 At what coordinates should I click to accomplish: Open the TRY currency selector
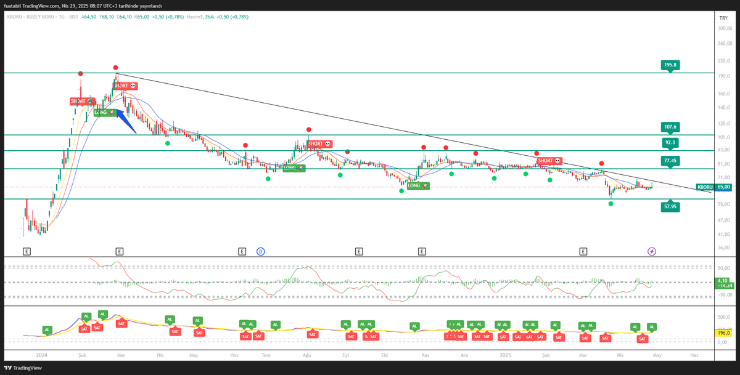(x=723, y=18)
